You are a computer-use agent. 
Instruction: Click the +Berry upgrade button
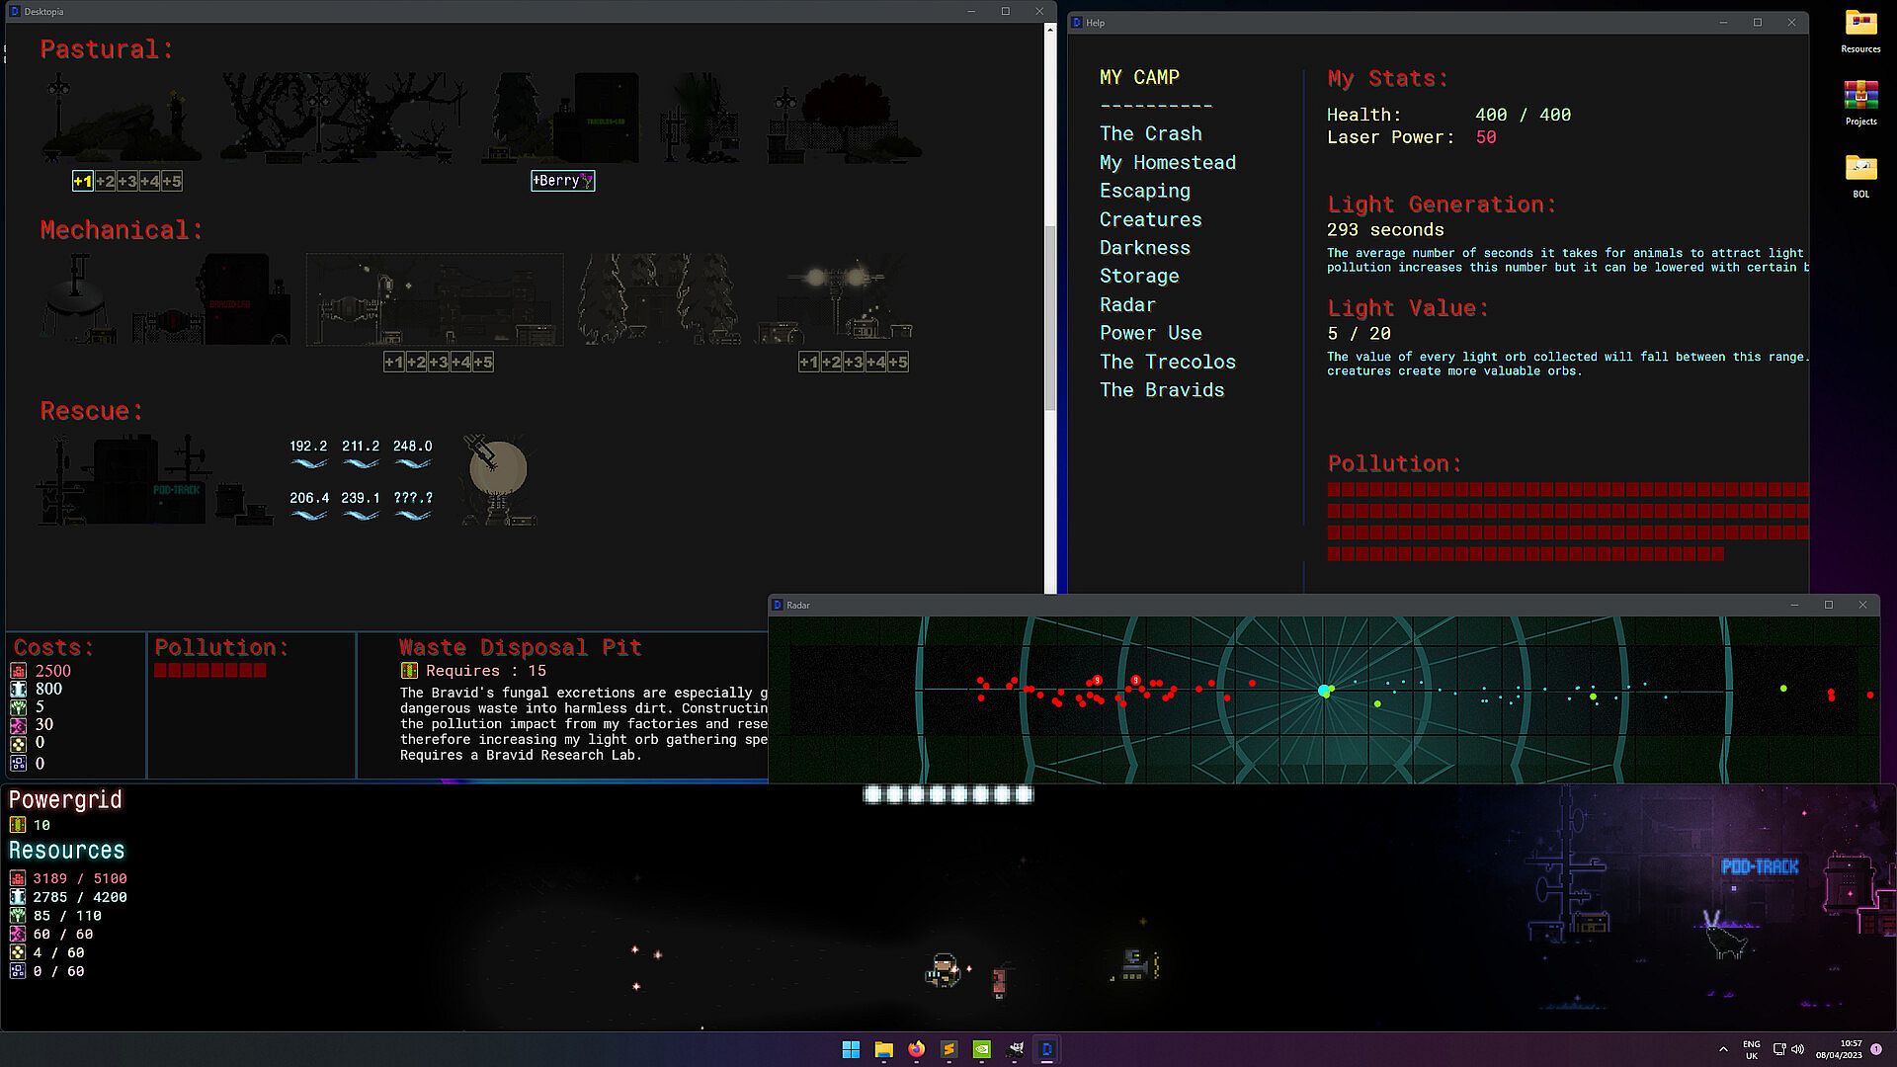[x=562, y=181]
